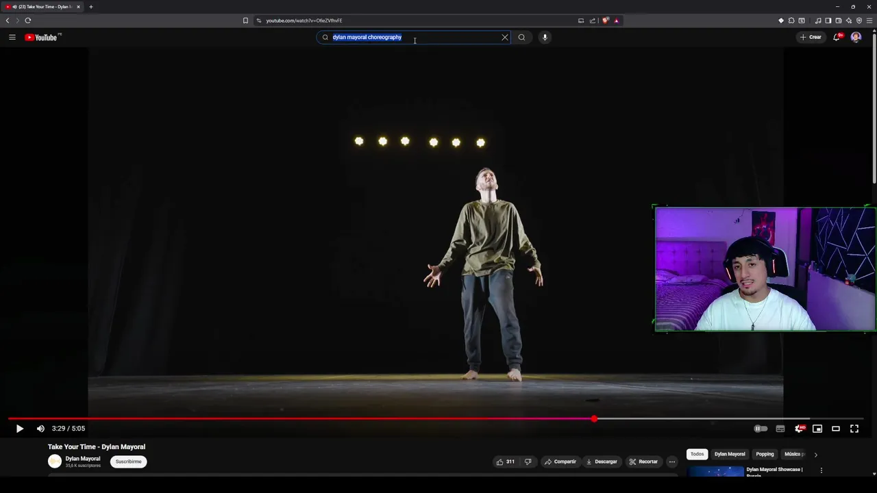Start voice search with the microphone
Screen dimensions: 877x493
coord(545,37)
